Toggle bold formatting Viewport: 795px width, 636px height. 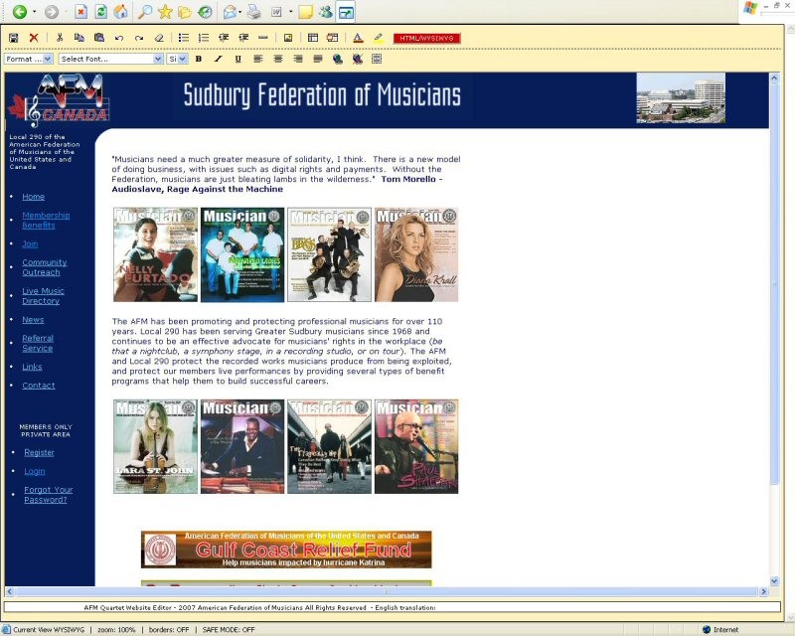(x=198, y=59)
